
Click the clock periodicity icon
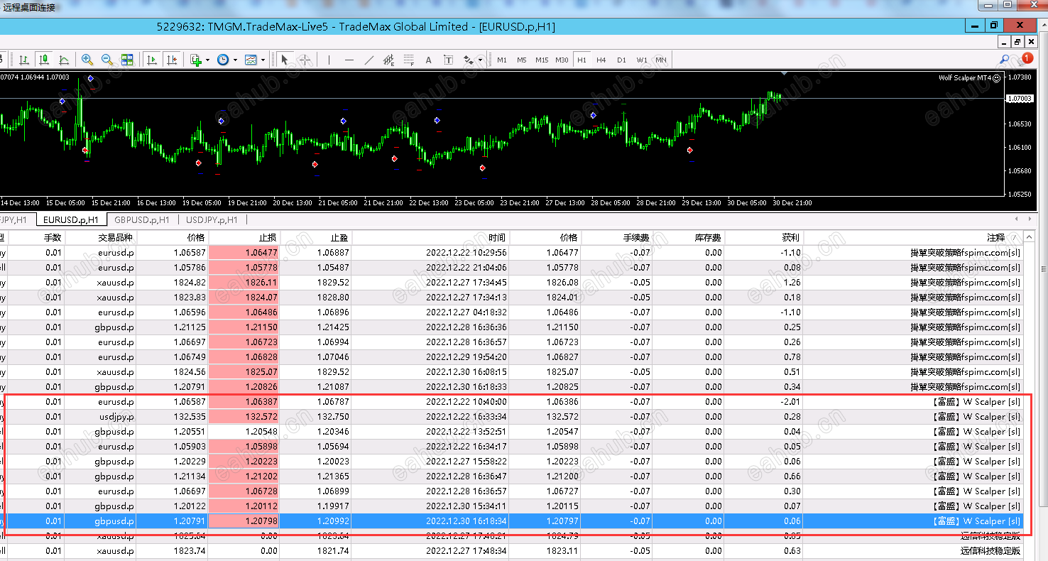(223, 60)
